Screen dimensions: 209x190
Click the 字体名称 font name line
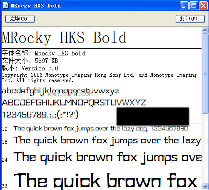43,53
